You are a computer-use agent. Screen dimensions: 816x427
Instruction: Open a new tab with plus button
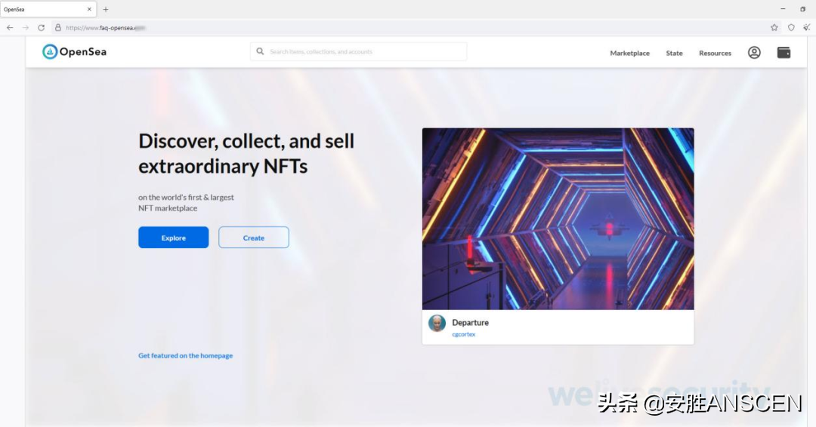pos(106,9)
